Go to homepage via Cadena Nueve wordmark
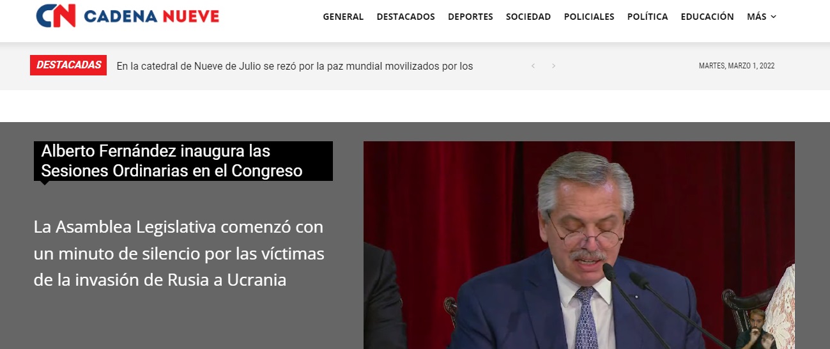Image resolution: width=830 pixels, height=349 pixels. pos(151,17)
